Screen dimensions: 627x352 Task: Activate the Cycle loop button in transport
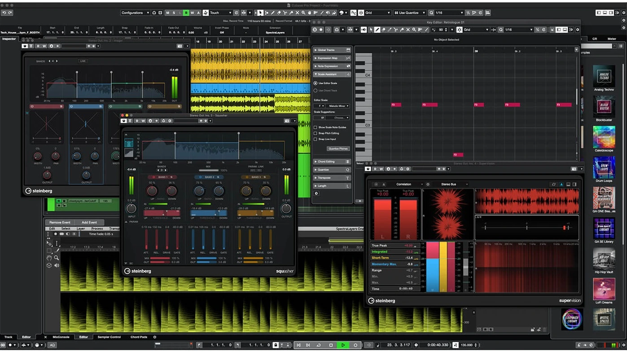(x=319, y=345)
